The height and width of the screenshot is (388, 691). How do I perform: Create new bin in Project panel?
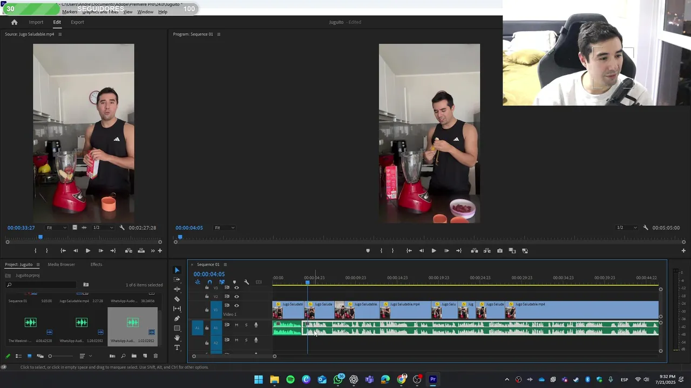(x=134, y=356)
